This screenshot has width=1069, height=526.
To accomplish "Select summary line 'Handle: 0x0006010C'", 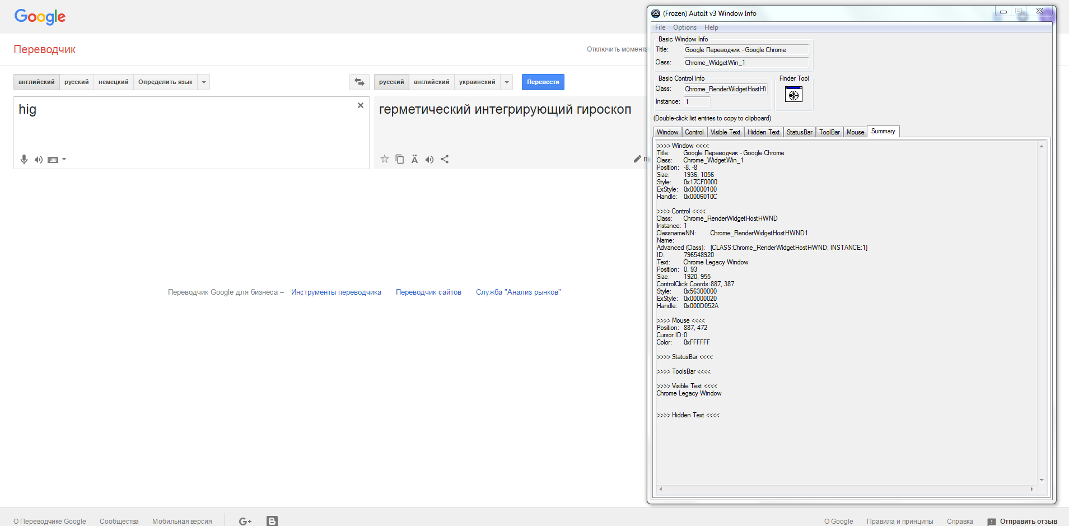I will coord(687,197).
